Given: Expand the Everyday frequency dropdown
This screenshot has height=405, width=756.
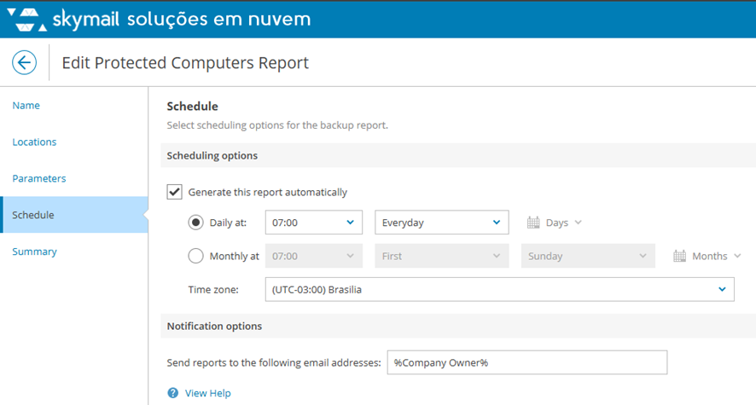Looking at the screenshot, I should click(x=441, y=223).
